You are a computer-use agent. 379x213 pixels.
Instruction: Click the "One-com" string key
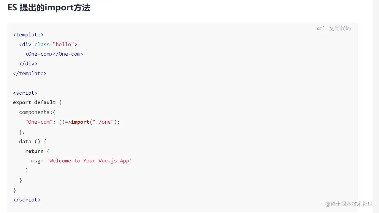pyautogui.click(x=39, y=122)
